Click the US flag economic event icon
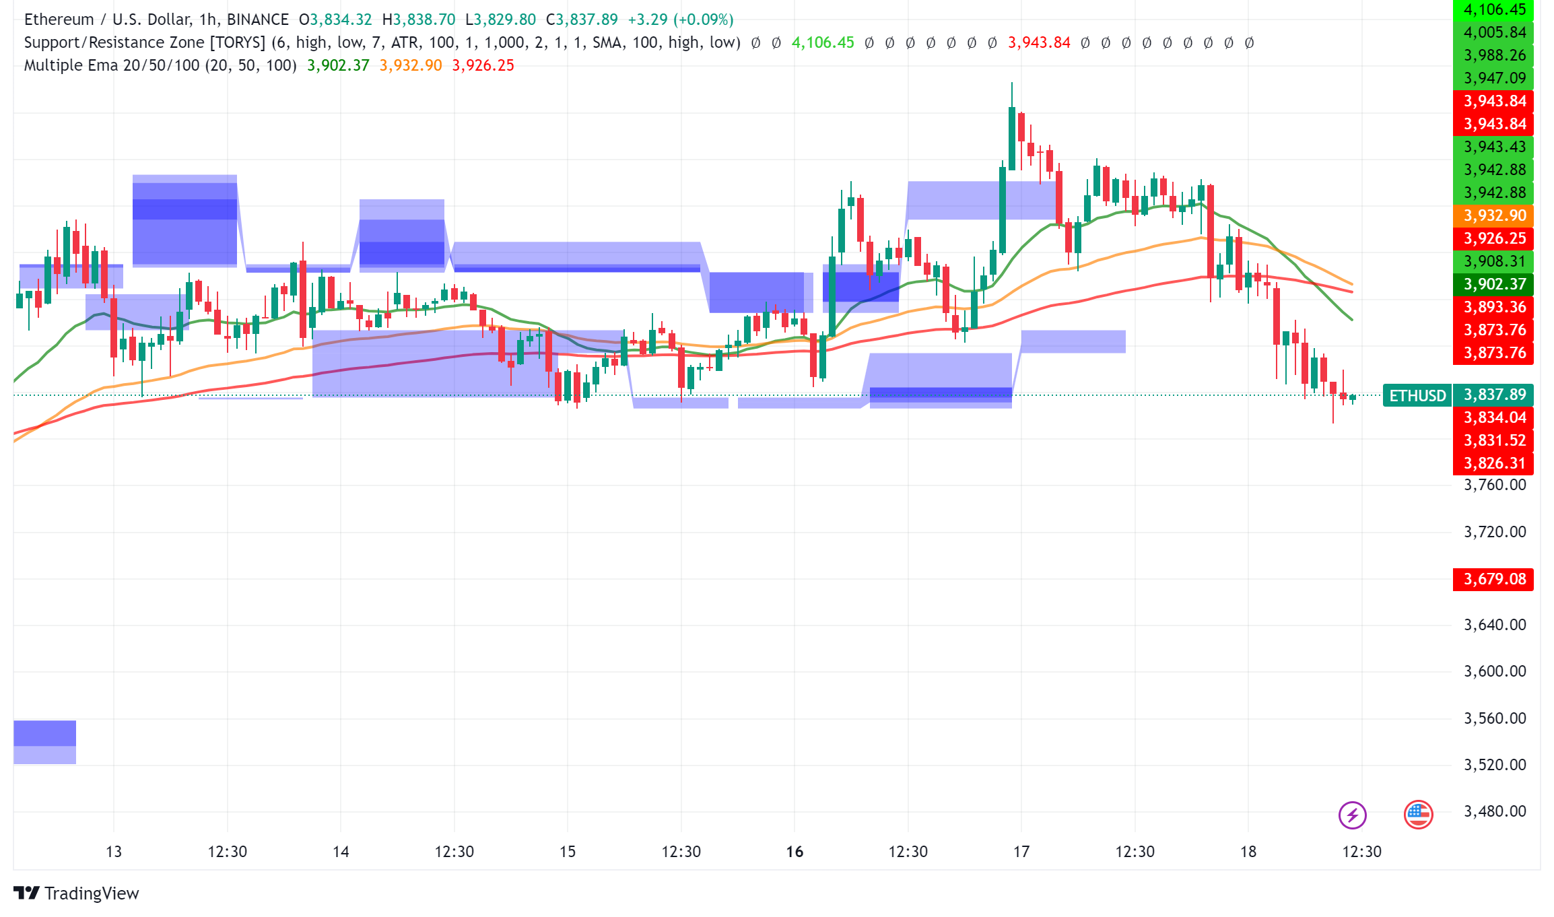Viewport: 1554px width, 917px height. click(x=1418, y=815)
